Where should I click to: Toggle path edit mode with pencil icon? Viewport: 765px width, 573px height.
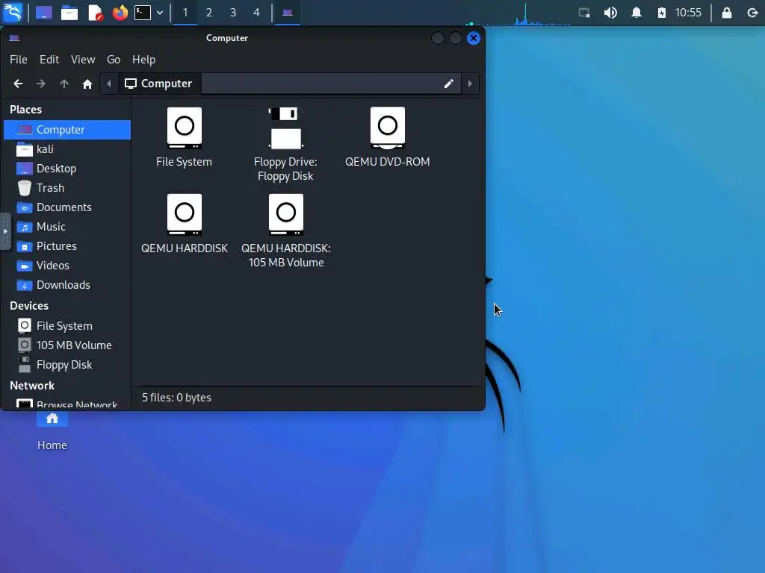pyautogui.click(x=448, y=84)
